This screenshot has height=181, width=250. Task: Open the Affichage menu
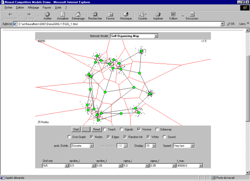[33, 8]
